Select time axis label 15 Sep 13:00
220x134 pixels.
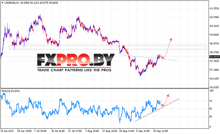point(161,131)
